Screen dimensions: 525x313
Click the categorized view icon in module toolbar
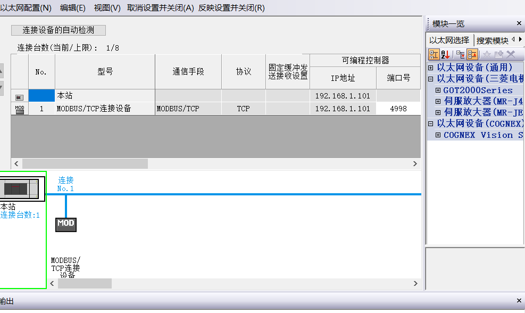pos(434,54)
